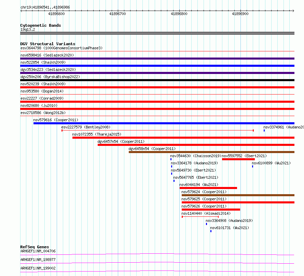This screenshot has height=276, width=304.
Task: Click the red bar under nsv5597552
Action: (x=238, y=159)
